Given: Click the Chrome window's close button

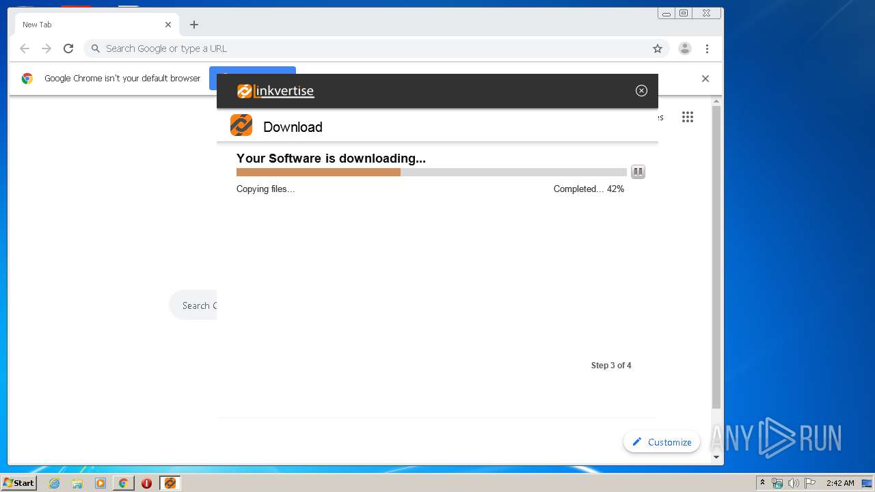Looking at the screenshot, I should click(x=707, y=13).
